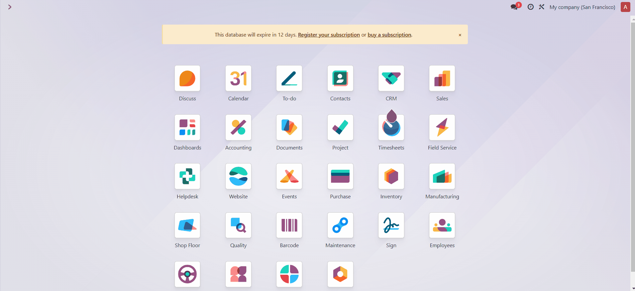Open the Discuss app
Viewport: 635px width, 291px height.
187,78
